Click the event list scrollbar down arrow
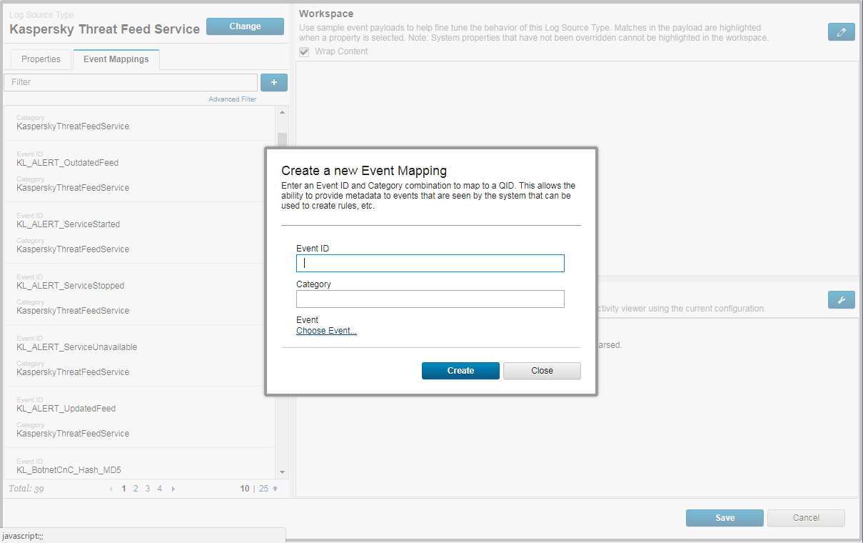The height and width of the screenshot is (543, 863). click(282, 472)
